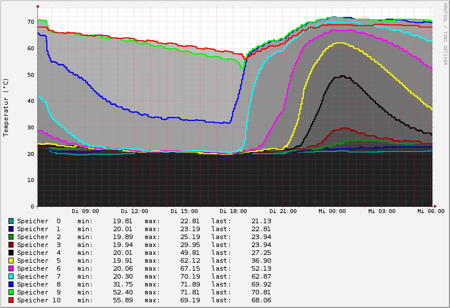Click the "Di 09:00" time axis label
This screenshot has height=308, width=450.
pyautogui.click(x=85, y=211)
